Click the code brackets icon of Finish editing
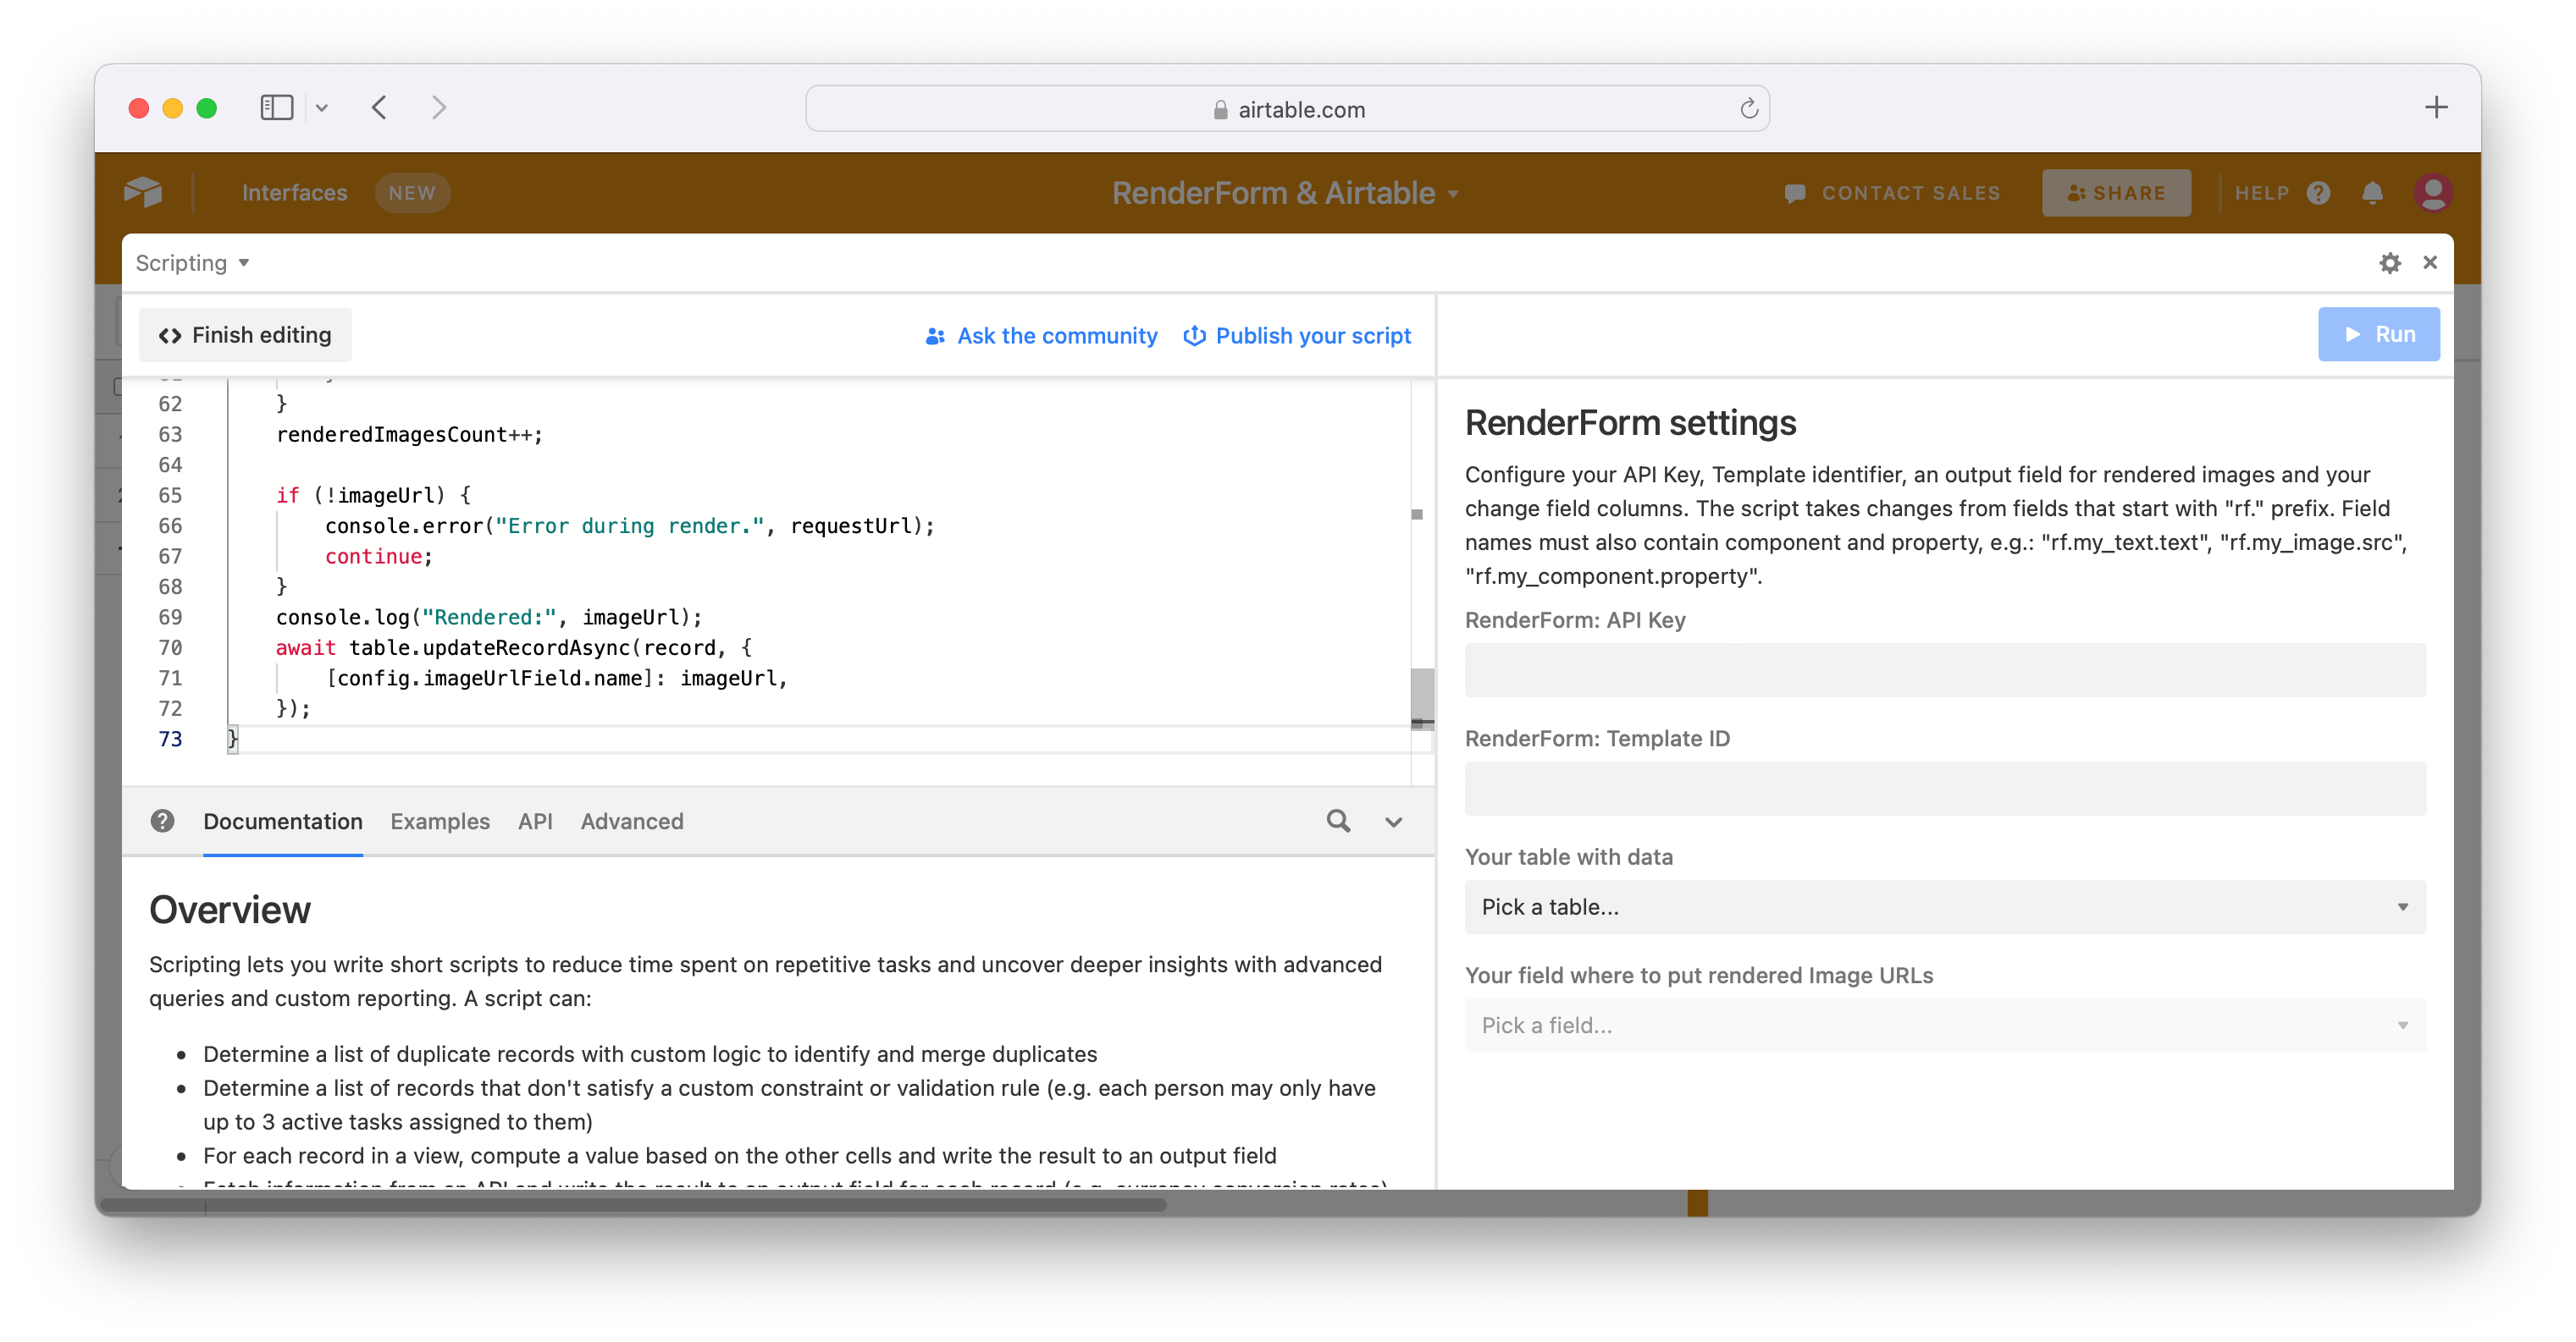Viewport: 2576px width, 1342px height. (169, 336)
